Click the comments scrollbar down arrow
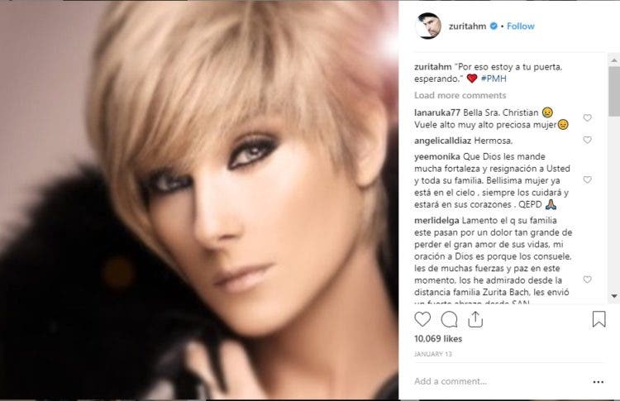Screen dimensions: 620x401 pos(614,296)
